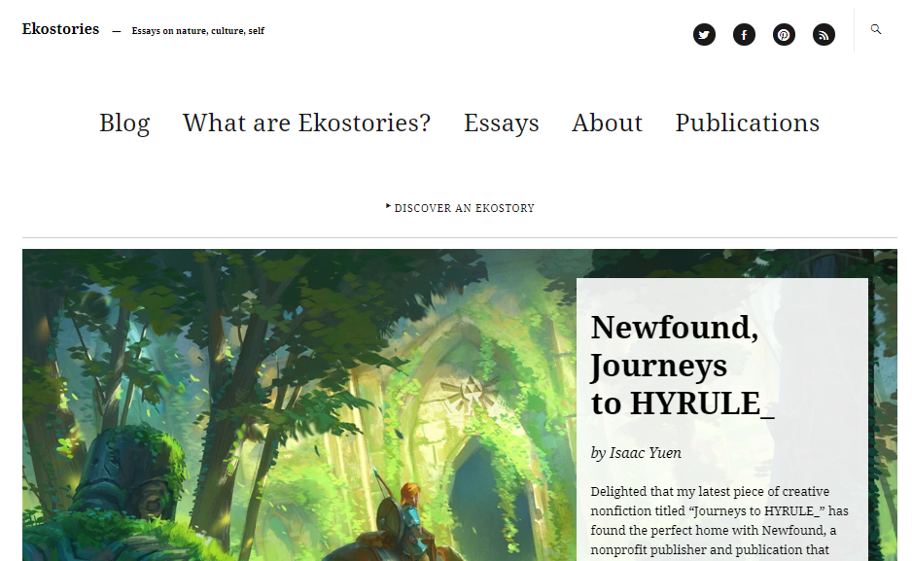Viewport: 912px width, 561px height.
Task: Open the What are Ekostories? page
Action: pos(306,123)
